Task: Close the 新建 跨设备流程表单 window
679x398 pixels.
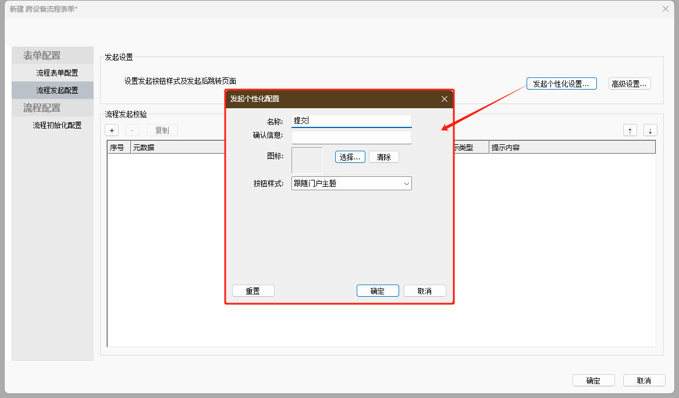Action: pos(666,9)
